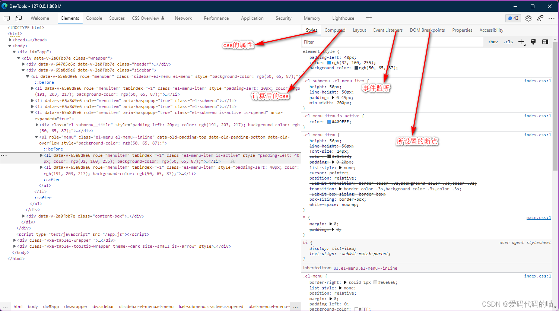Open the Event Listeners pane
Viewport: 559px width, 311px height.
coord(388,30)
